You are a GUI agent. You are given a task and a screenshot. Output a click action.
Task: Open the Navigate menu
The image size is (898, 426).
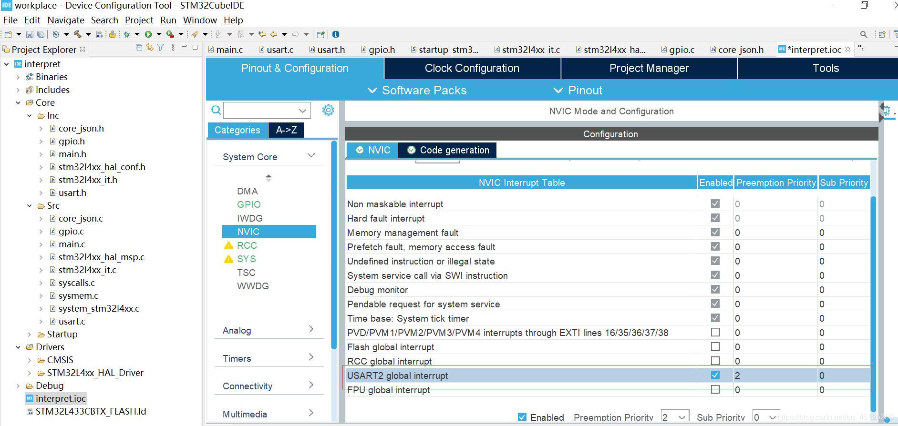click(x=65, y=20)
